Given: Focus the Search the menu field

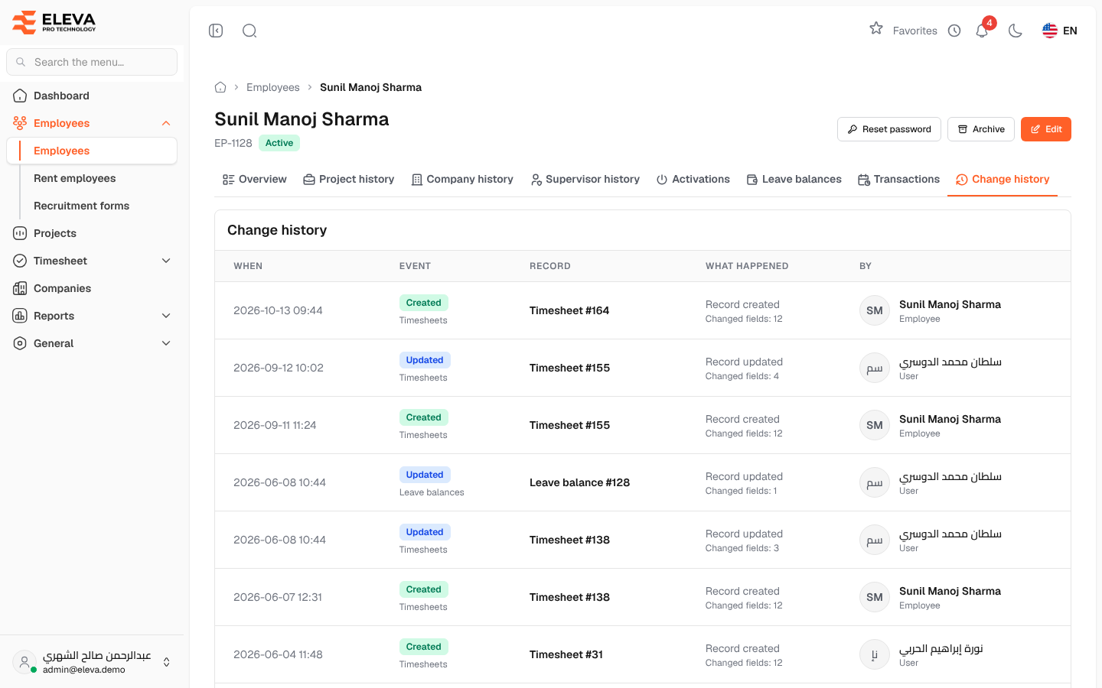Looking at the screenshot, I should click(x=92, y=62).
